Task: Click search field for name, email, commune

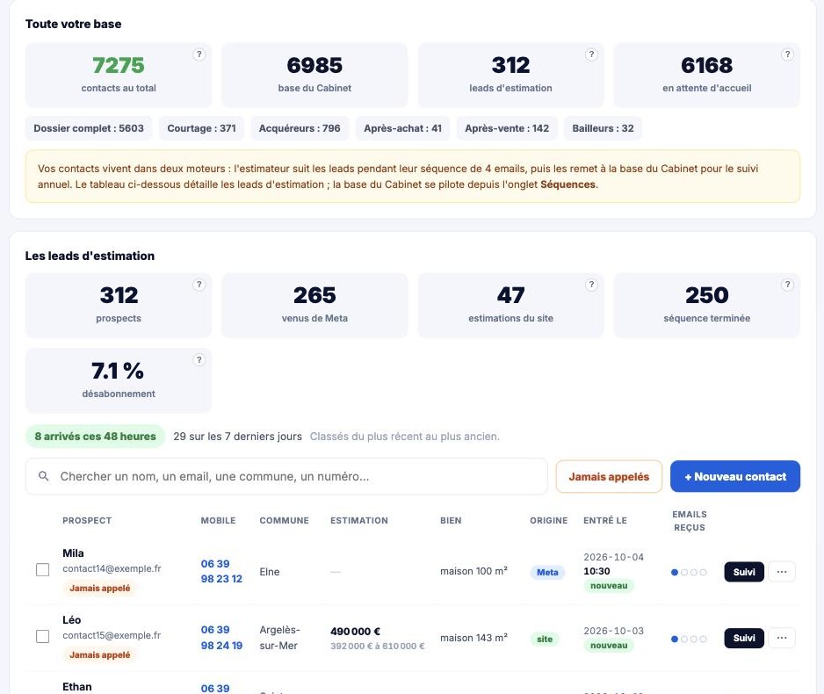Action: tap(286, 476)
